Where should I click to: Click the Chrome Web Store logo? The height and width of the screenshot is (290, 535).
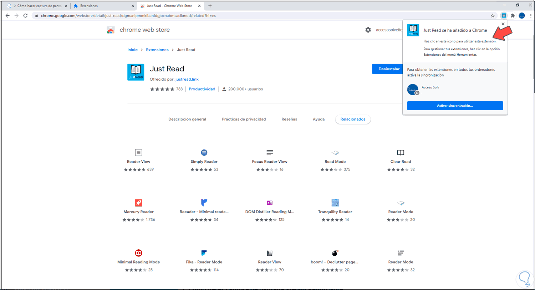point(111,30)
